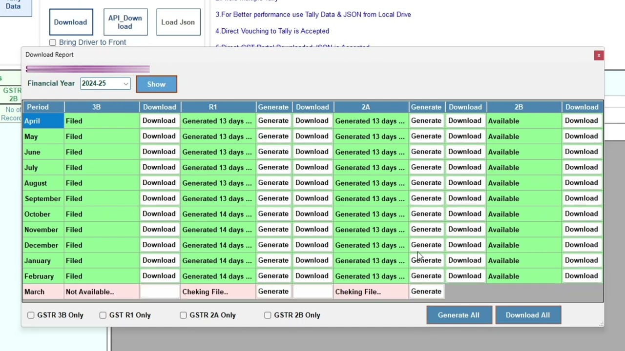Download R1 report for October
Viewport: 625px width, 351px height.
[x=312, y=214]
